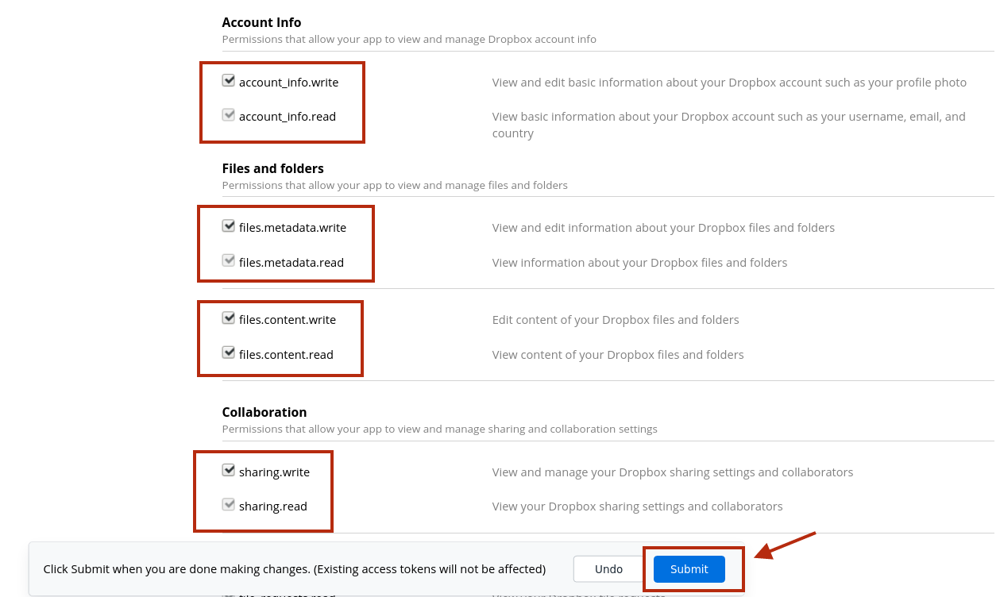Screen dimensions: 1000x597
Task: Click the greyed account_info.read checkbox
Action: [x=229, y=116]
